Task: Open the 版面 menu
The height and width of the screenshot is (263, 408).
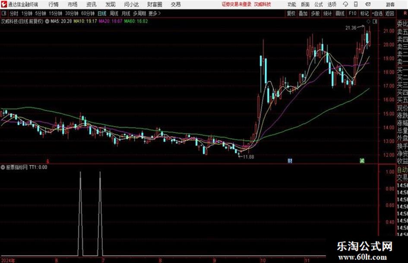Action: tap(305, 4)
